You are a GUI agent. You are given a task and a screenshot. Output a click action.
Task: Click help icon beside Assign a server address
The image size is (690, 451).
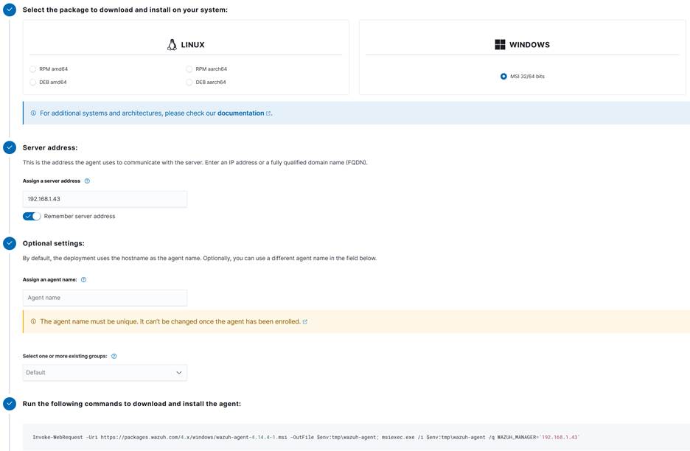click(x=87, y=181)
